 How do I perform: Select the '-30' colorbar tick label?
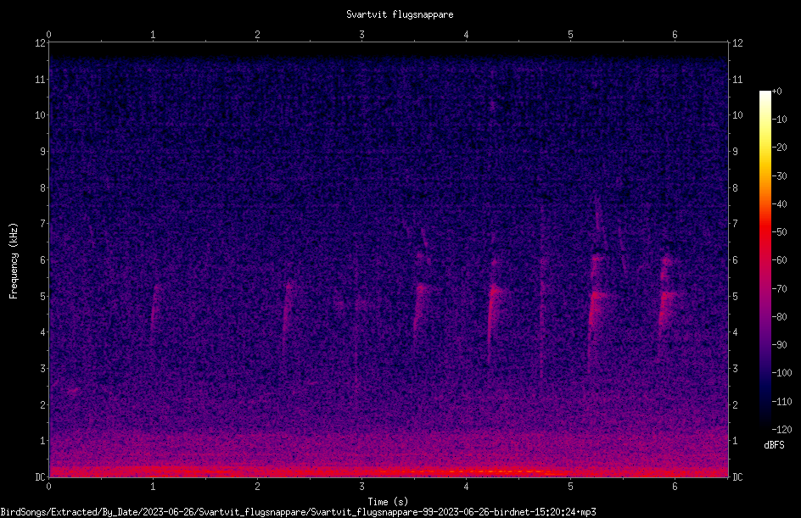pos(779,176)
